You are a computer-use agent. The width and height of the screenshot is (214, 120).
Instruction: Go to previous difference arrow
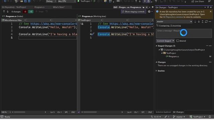coord(4,12)
